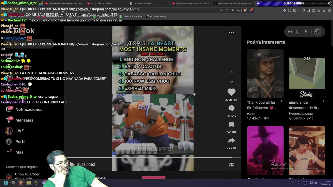This screenshot has width=333, height=187.
Task: Click the music note playlist icon in toolbar
Action: [303, 10]
